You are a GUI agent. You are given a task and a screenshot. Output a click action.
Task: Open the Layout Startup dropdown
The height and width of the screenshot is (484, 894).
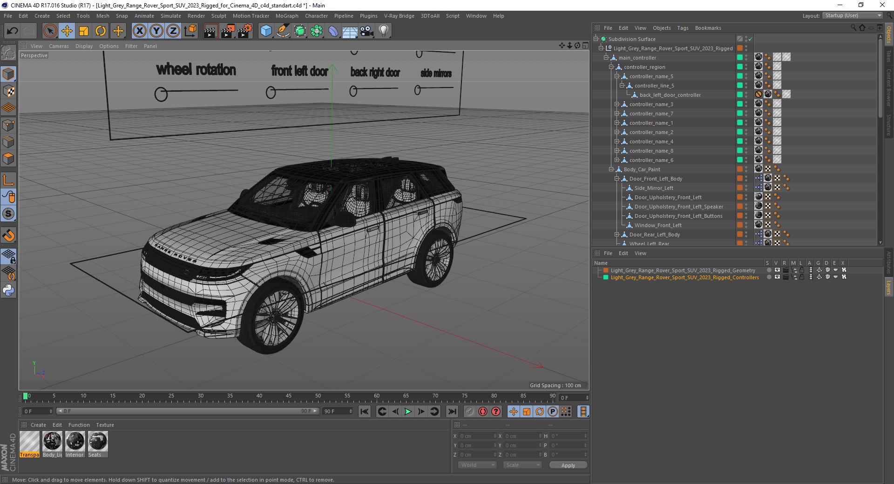coord(853,15)
